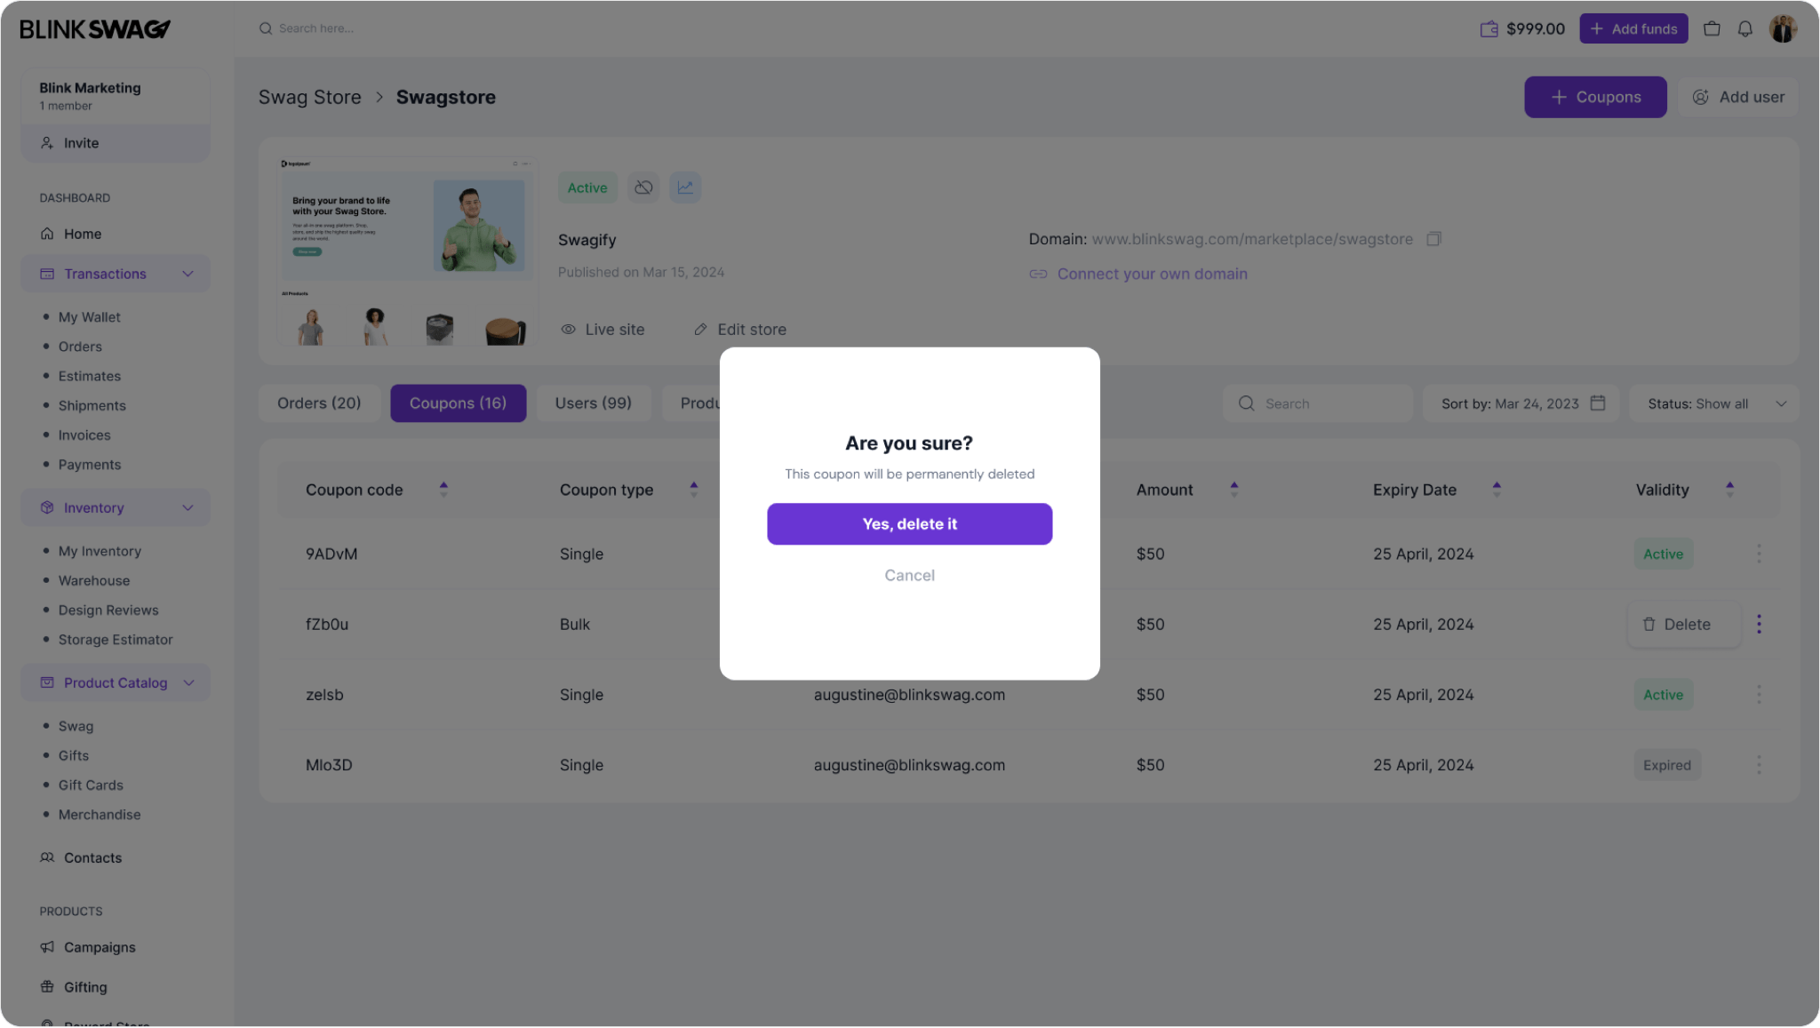Select the Orders tab in store view
Image resolution: width=1820 pixels, height=1028 pixels.
(319, 402)
